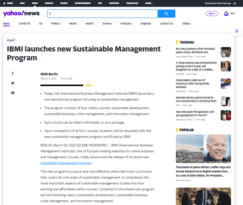The image size is (243, 205).
Task: Expand MORE... in top navigation bar
Action: (149, 3)
